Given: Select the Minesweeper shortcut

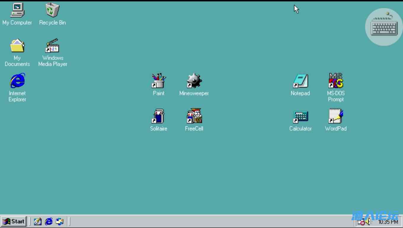Looking at the screenshot, I should pos(194,81).
